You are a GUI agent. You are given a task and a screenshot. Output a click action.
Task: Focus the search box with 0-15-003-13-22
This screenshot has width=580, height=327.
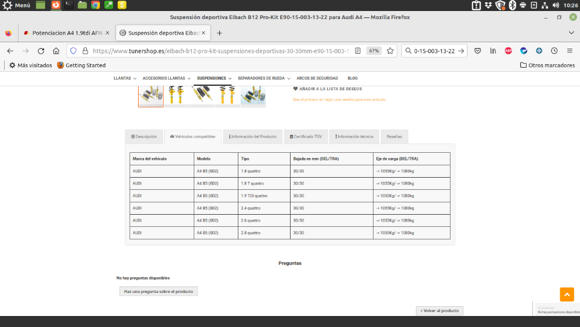pyautogui.click(x=434, y=51)
